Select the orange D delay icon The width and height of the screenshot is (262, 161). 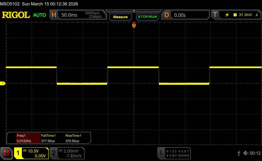167,15
